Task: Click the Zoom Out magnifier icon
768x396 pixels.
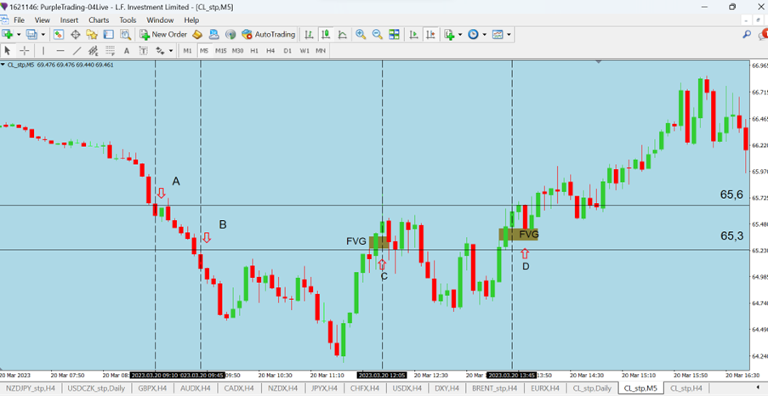Action: pyautogui.click(x=378, y=35)
